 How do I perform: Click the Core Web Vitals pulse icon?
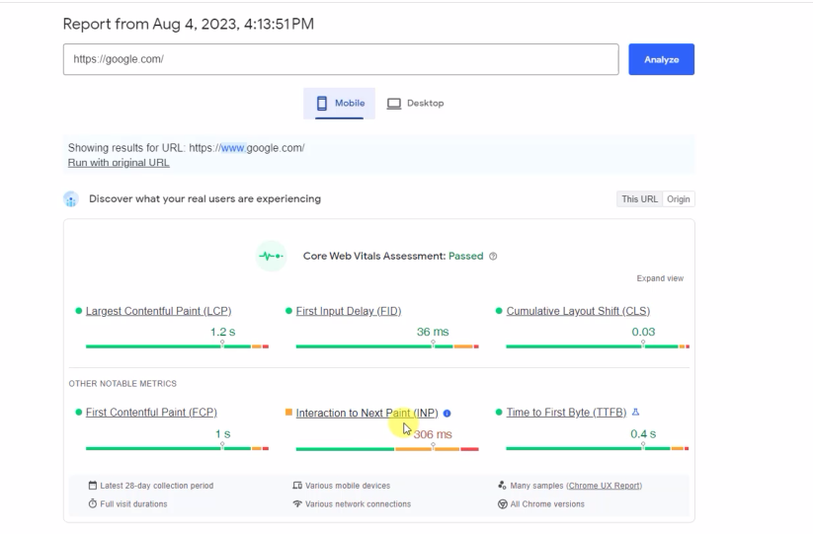[x=272, y=256]
